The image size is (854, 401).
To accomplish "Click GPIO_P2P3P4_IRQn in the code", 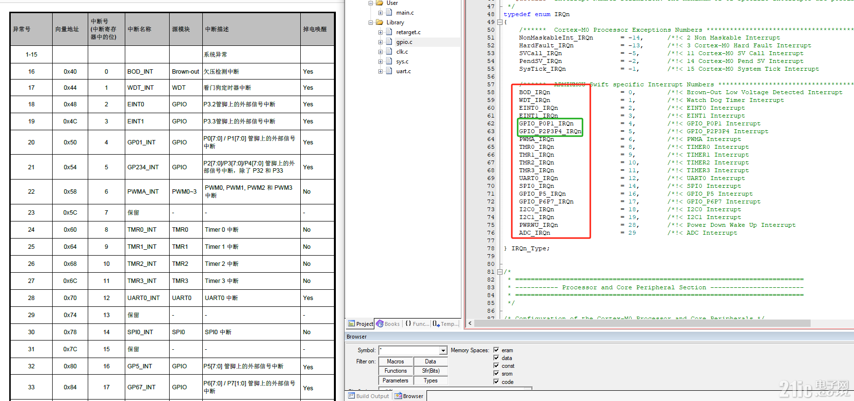I will tap(550, 131).
